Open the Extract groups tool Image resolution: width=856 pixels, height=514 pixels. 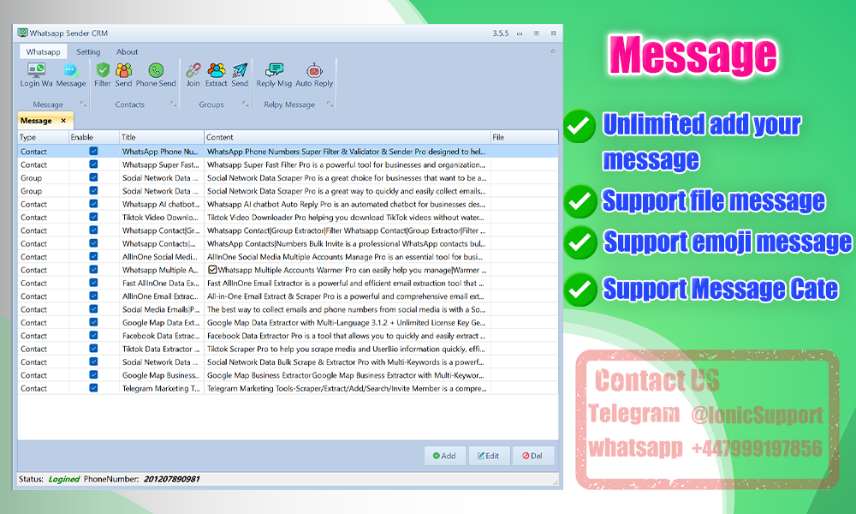217,75
